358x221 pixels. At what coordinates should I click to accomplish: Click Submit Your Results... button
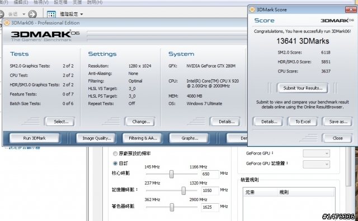[303, 88]
